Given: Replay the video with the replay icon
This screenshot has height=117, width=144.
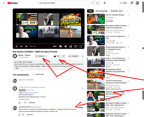Looking at the screenshot, I should click(16, 46).
